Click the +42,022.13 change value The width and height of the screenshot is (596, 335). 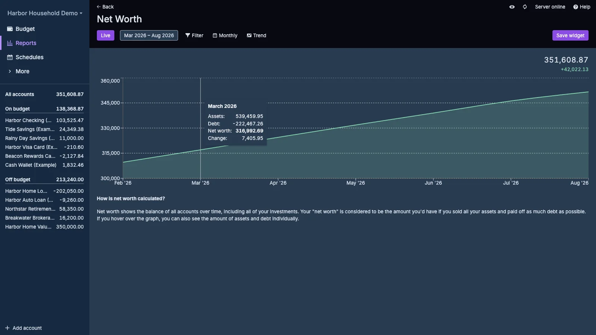click(x=574, y=69)
